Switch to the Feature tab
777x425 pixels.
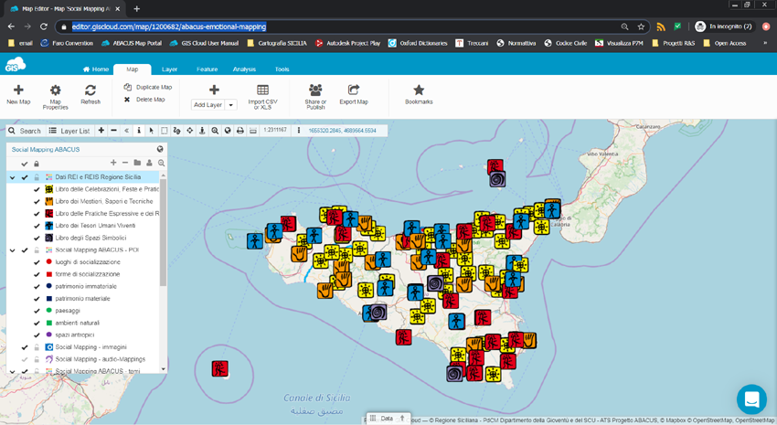[x=208, y=69]
